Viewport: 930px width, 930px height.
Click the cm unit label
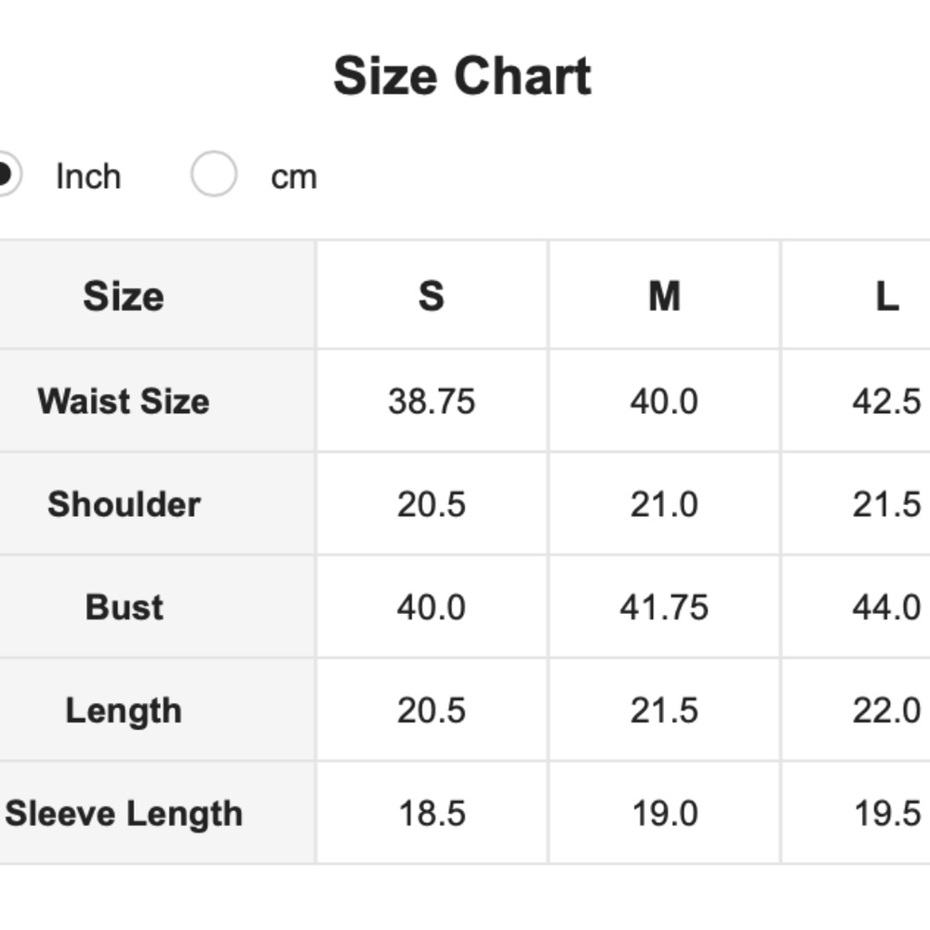pyautogui.click(x=294, y=176)
